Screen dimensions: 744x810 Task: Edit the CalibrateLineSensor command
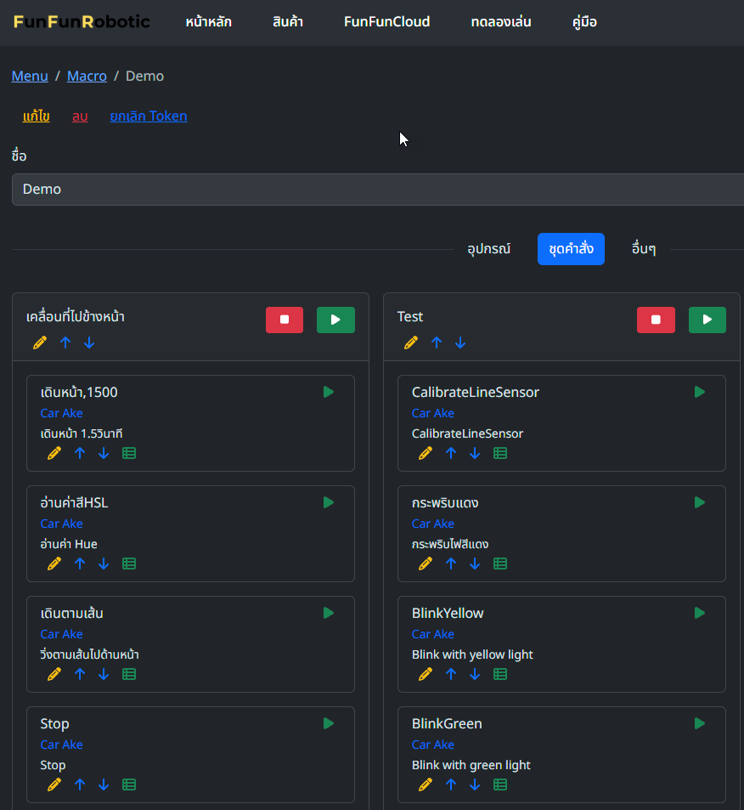pos(426,453)
